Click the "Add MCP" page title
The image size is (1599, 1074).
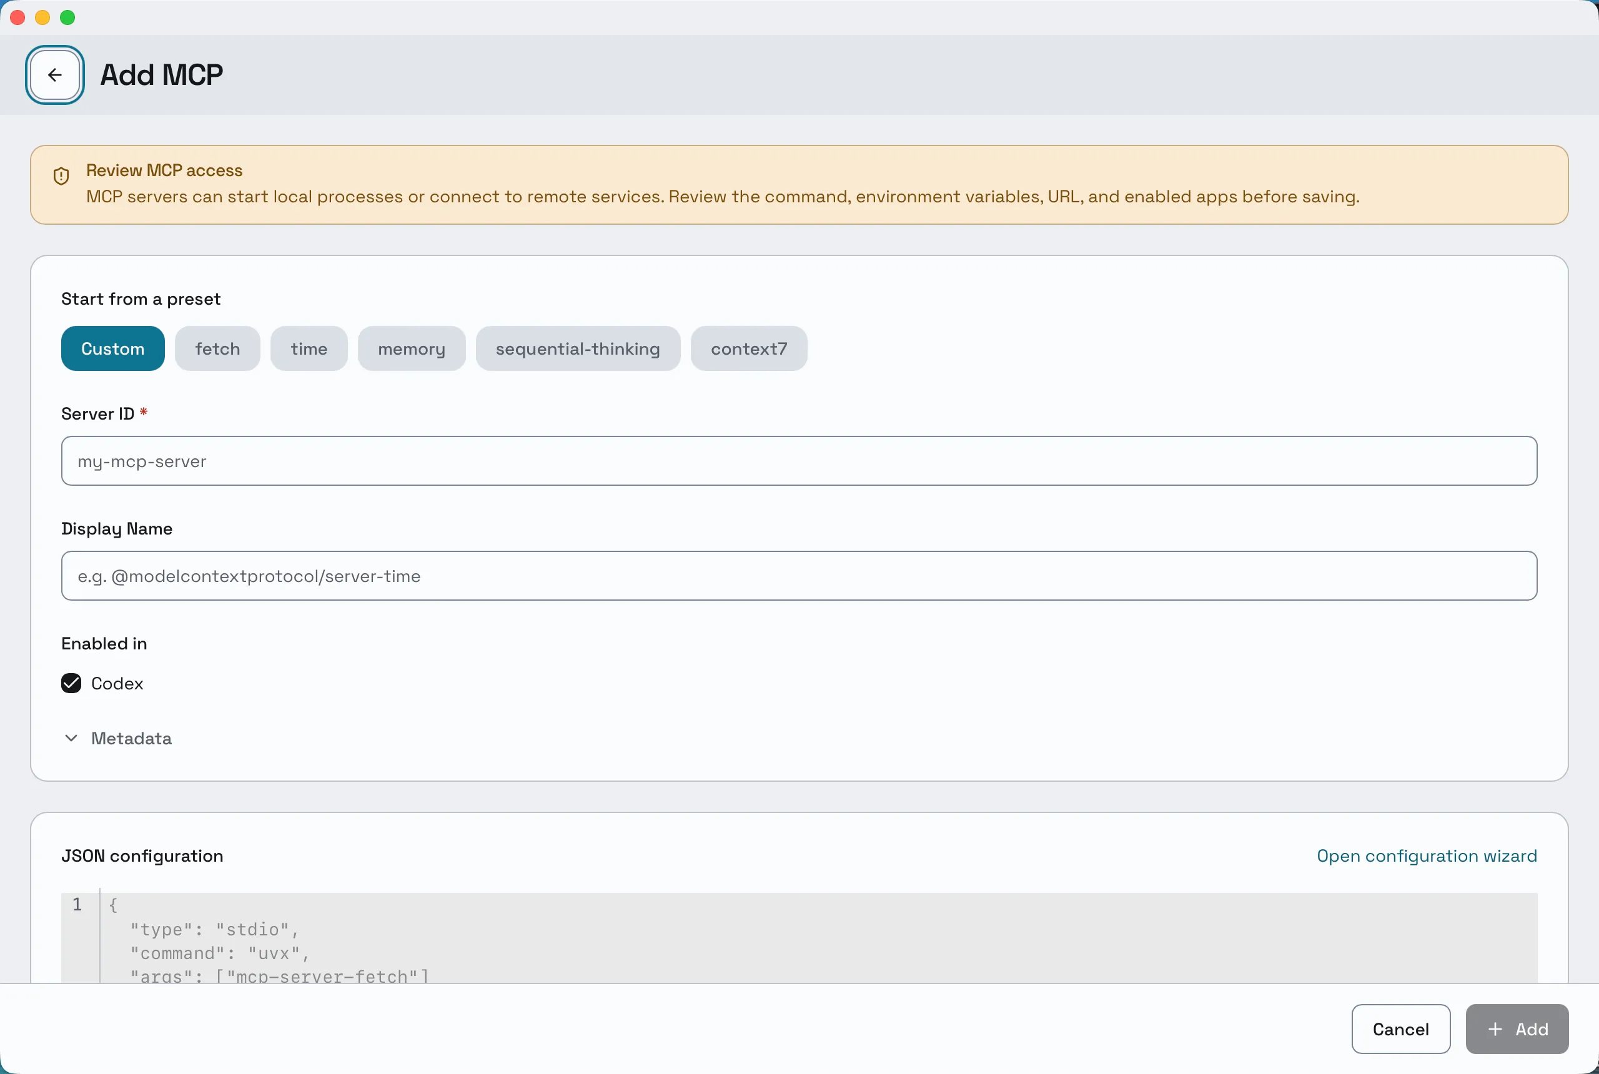pos(162,75)
